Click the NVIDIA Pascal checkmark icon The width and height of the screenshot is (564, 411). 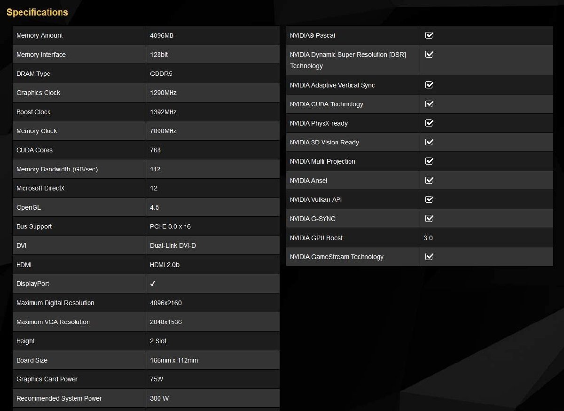pyautogui.click(x=429, y=35)
